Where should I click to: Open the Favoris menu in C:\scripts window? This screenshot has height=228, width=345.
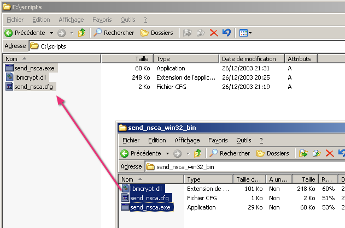coord(103,20)
